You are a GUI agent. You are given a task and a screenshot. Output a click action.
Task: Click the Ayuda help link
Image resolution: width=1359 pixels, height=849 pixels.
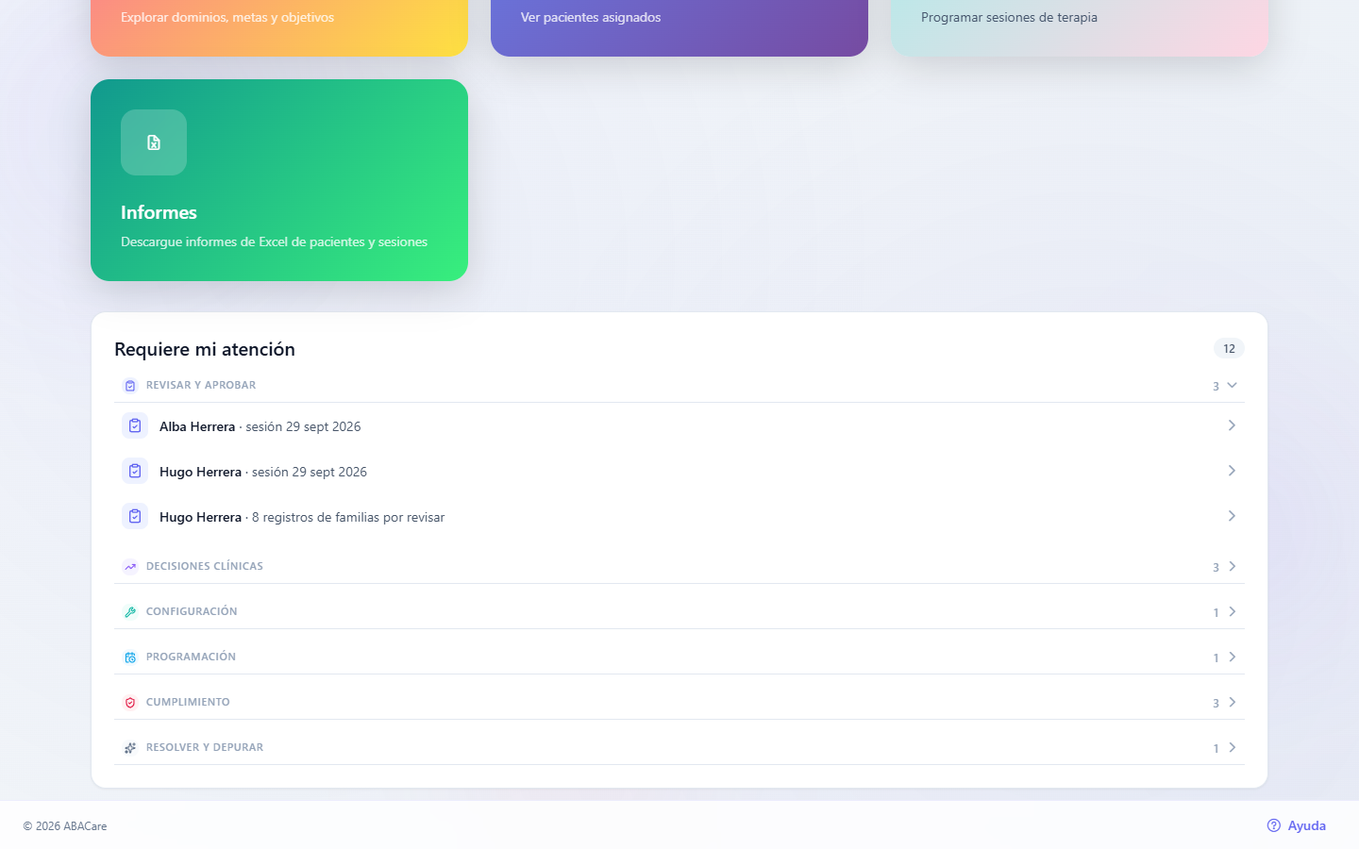pos(1297,825)
